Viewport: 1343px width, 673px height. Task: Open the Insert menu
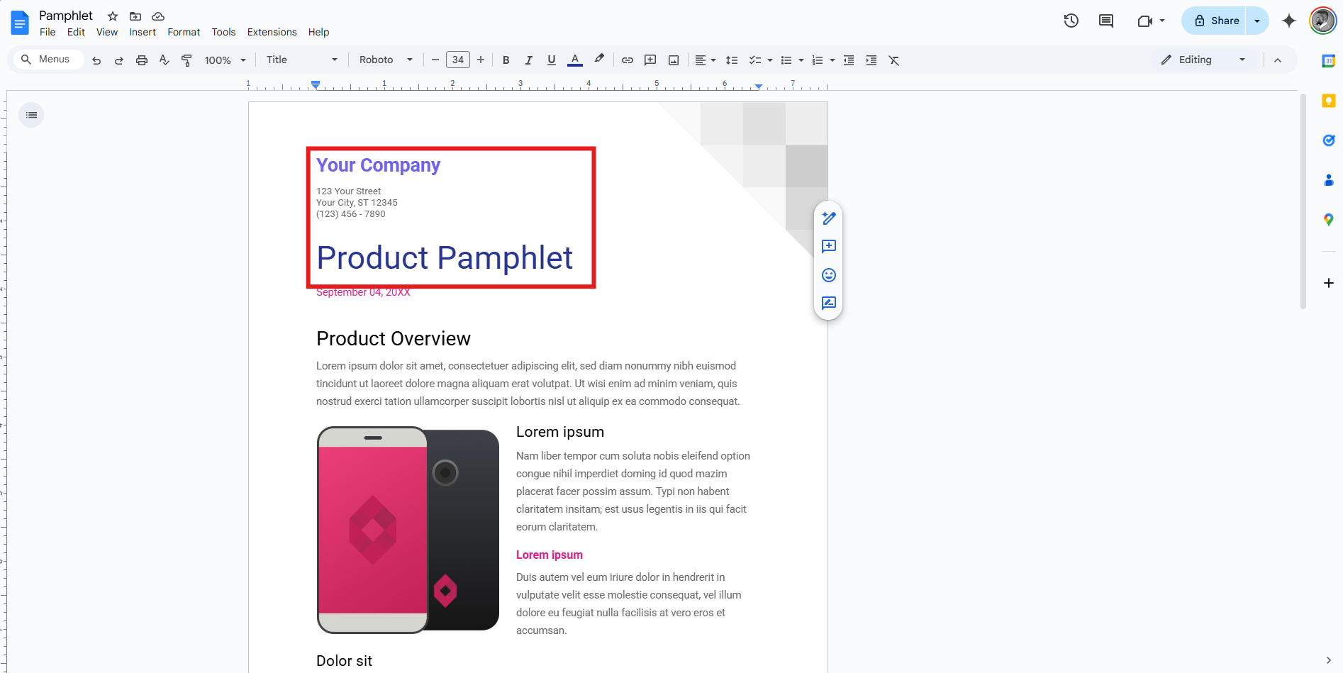(143, 32)
